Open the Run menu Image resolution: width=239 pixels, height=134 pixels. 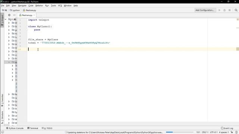pyautogui.click(x=47, y=6)
